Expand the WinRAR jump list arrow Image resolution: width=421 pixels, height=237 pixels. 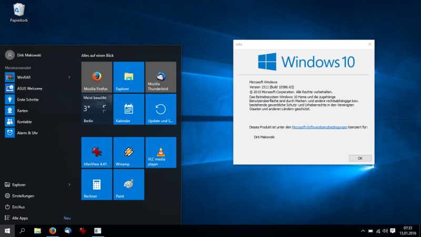point(69,77)
